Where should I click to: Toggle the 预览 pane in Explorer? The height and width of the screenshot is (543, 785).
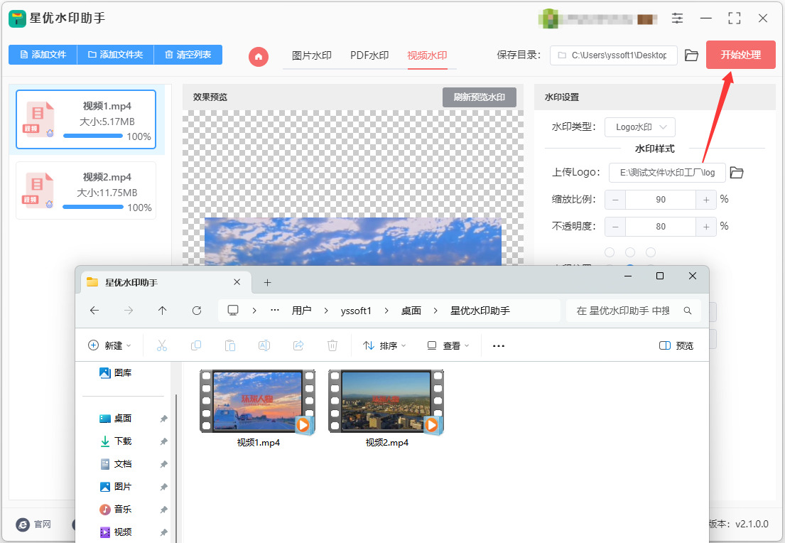point(676,345)
